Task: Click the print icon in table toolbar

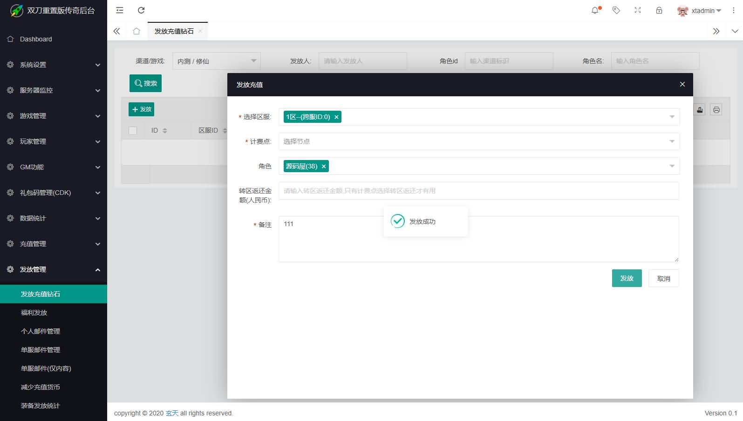Action: point(716,110)
